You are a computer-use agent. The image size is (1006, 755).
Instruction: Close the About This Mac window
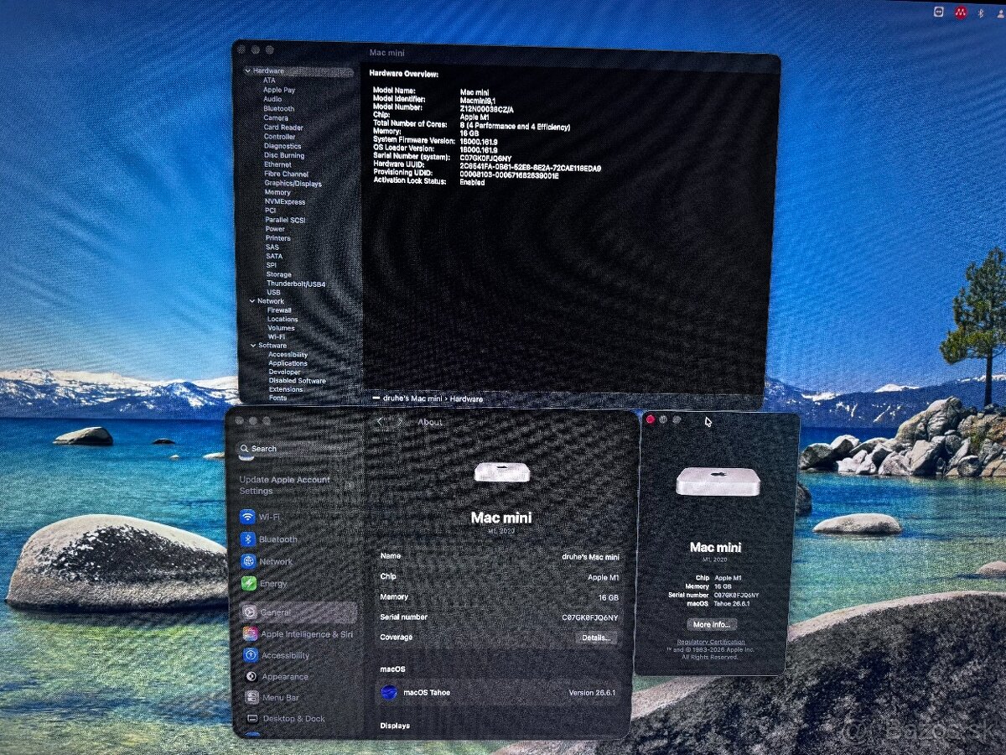[x=650, y=419]
